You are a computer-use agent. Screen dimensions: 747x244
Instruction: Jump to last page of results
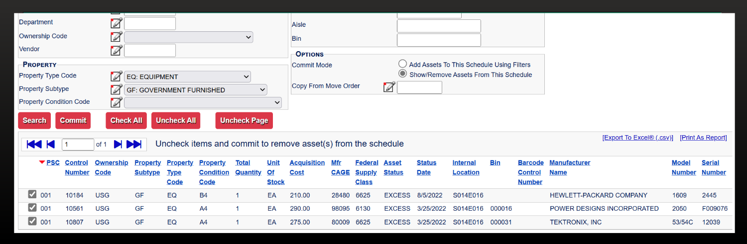pyautogui.click(x=134, y=144)
